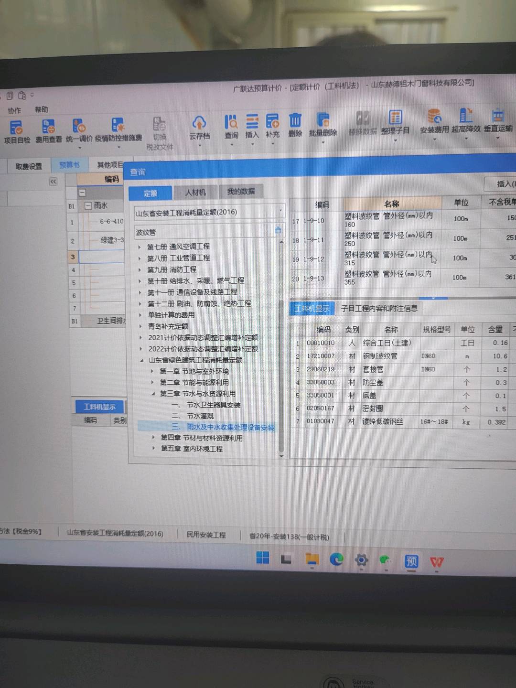The height and width of the screenshot is (688, 516).
Task: Click the 民用安装工程 status bar entry
Action: click(x=206, y=535)
